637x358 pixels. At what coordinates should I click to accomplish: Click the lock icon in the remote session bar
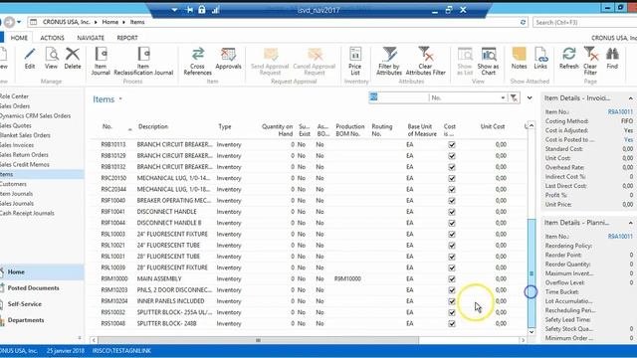click(202, 10)
